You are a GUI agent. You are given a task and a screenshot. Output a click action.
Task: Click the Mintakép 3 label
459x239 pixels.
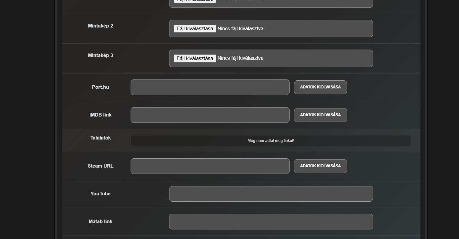coord(100,56)
